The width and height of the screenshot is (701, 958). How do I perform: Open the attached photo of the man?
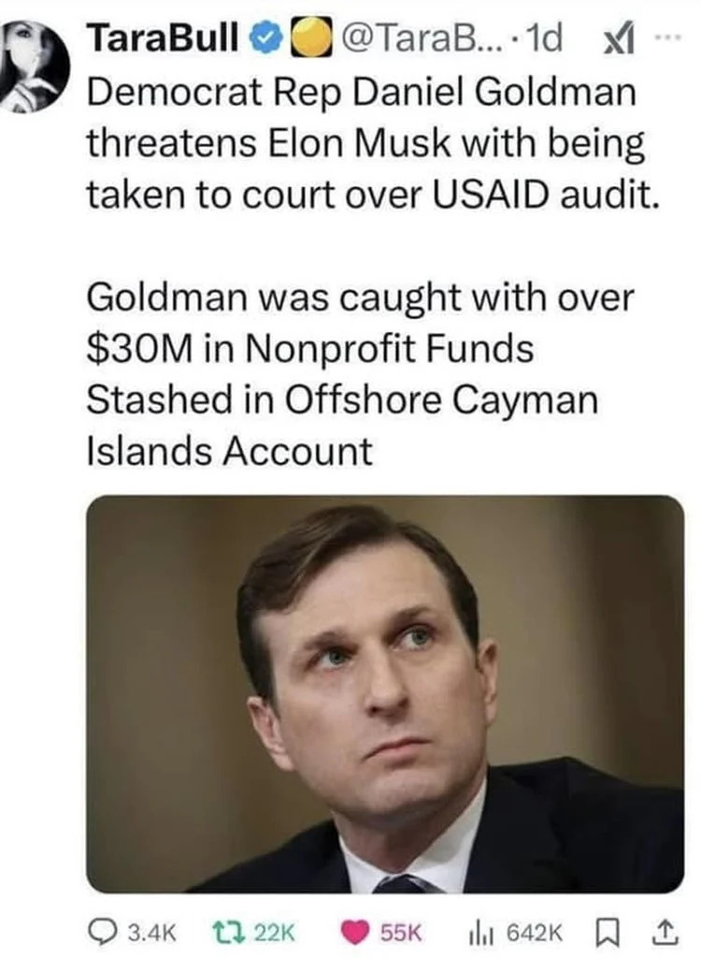[x=385, y=693]
